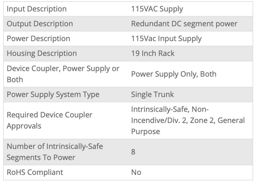Select Power Supply Only, Both value
Image resolution: width=256 pixels, height=186 pixels.
(x=174, y=74)
